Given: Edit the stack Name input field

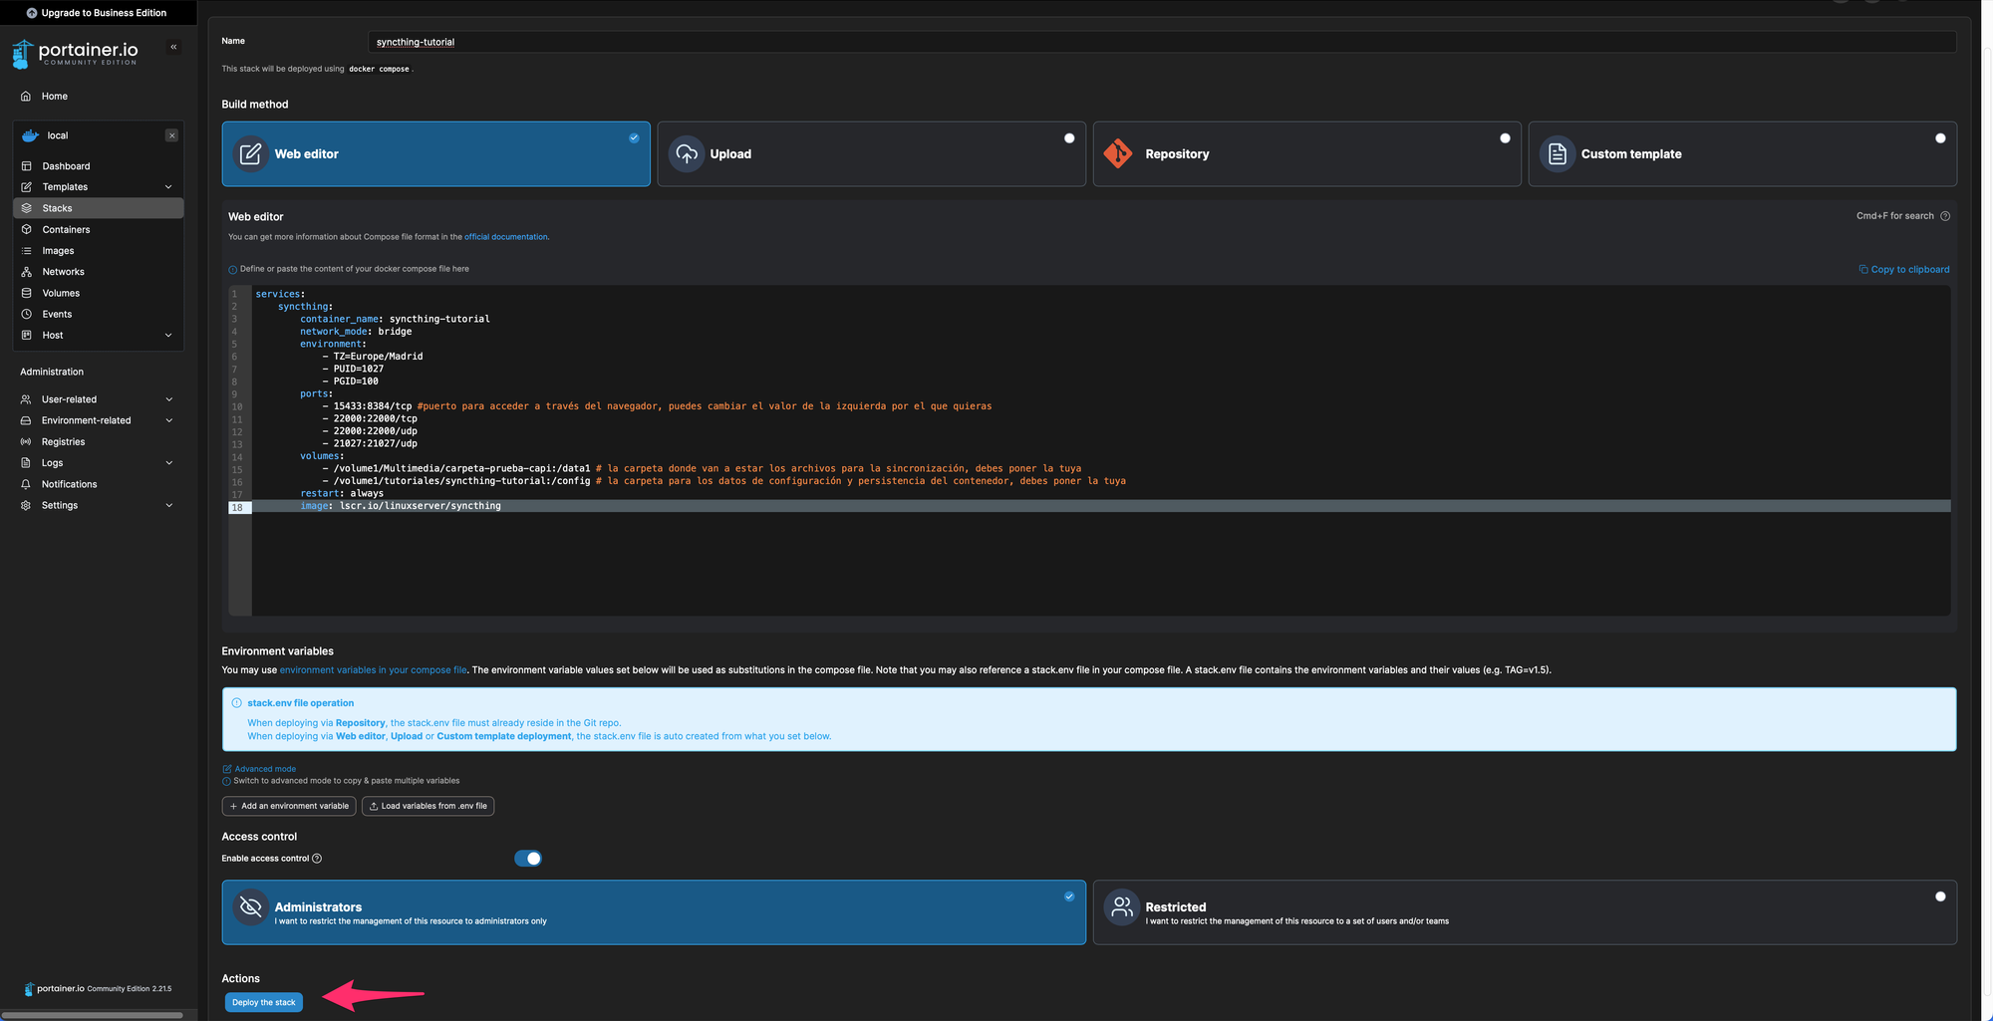Looking at the screenshot, I should coord(1162,42).
